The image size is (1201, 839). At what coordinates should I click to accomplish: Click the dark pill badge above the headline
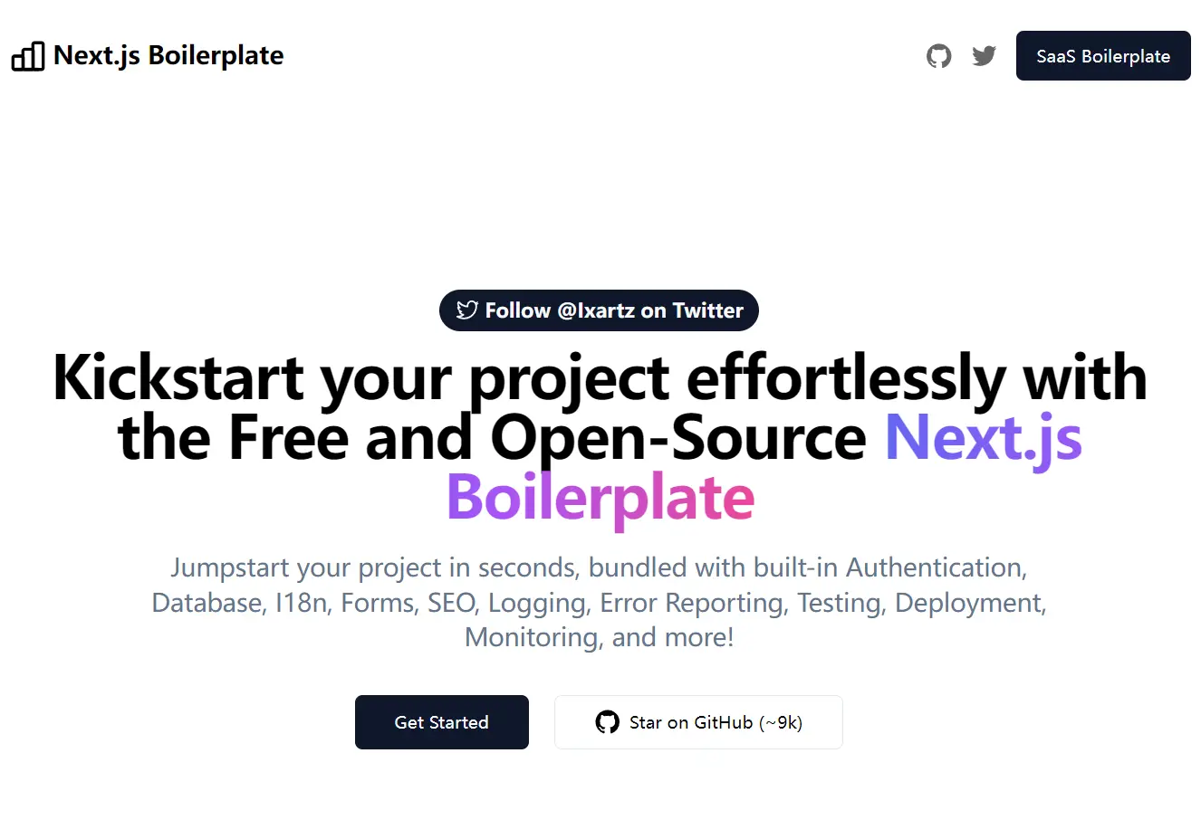coord(599,310)
